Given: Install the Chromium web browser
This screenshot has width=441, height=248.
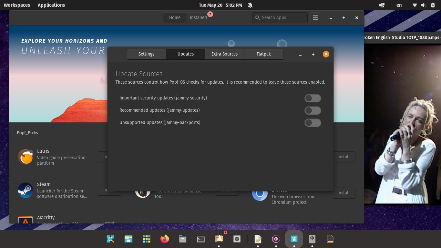Looking at the screenshot, I should (x=344, y=193).
